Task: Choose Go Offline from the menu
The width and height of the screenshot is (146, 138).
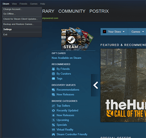Action: (x=22, y=14)
